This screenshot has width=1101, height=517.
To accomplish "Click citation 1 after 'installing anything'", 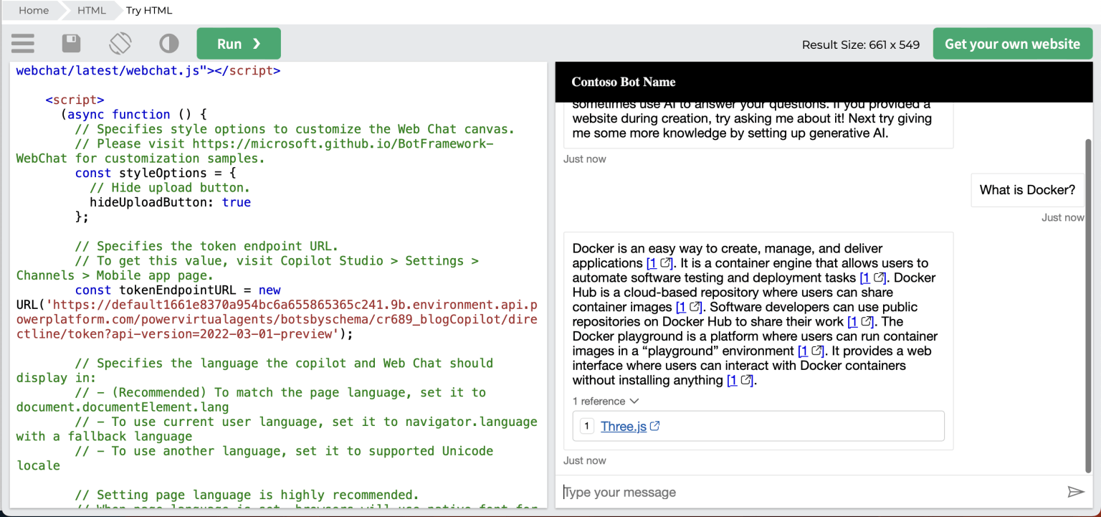I will (x=732, y=380).
